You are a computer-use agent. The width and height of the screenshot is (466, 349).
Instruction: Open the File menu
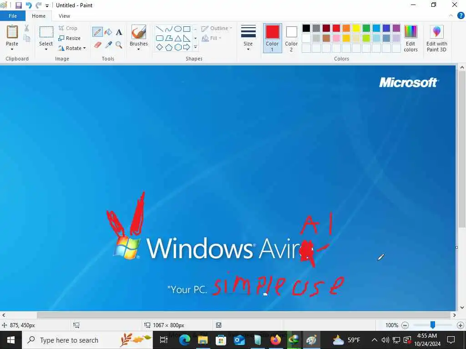[x=13, y=16]
